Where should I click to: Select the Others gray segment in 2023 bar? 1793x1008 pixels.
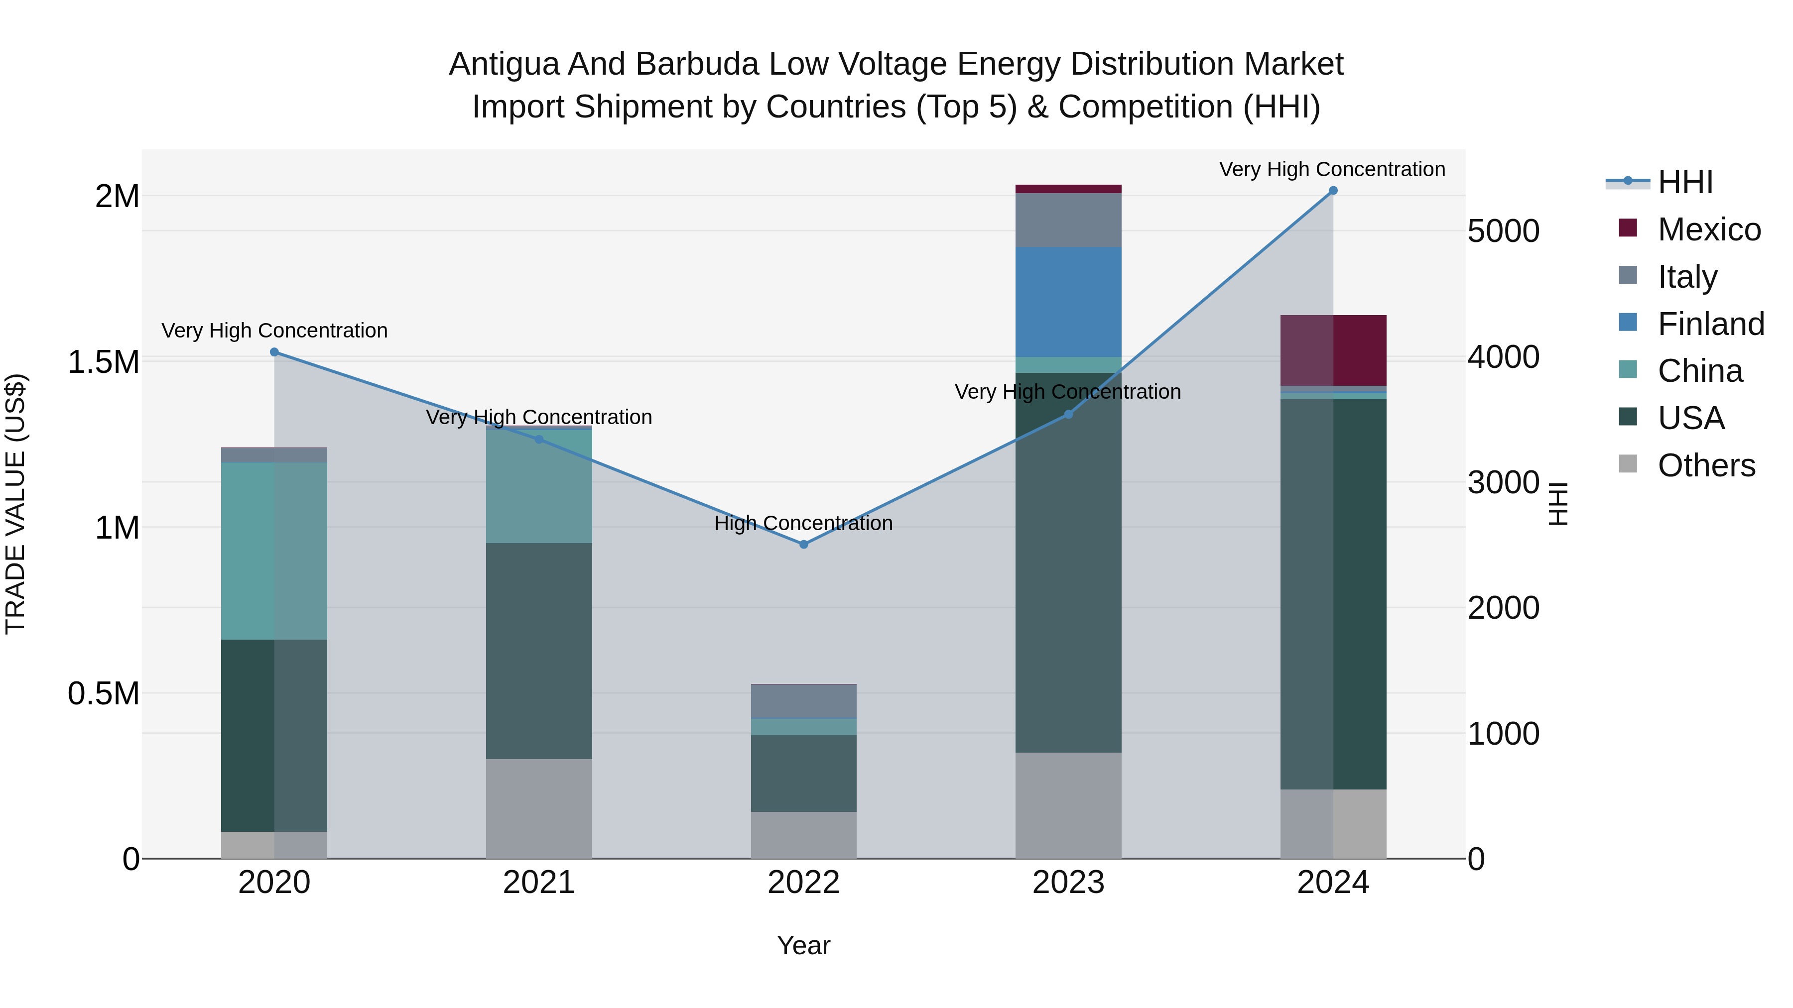pos(1068,805)
